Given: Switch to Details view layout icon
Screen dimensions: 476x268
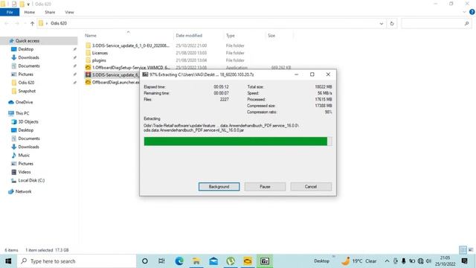Looking at the screenshot, I should point(463,250).
